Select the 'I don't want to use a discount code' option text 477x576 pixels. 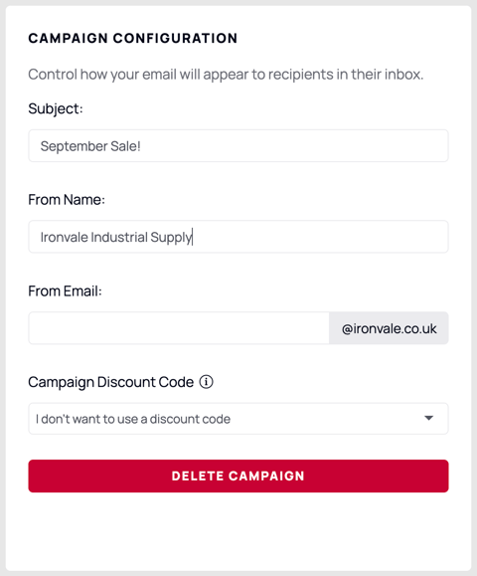tap(133, 419)
